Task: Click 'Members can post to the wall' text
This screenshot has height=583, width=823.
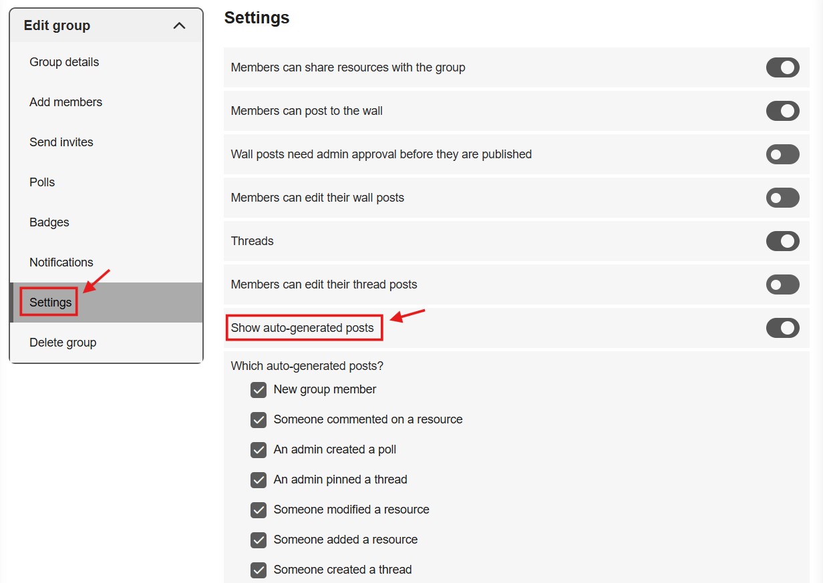Action: click(307, 111)
